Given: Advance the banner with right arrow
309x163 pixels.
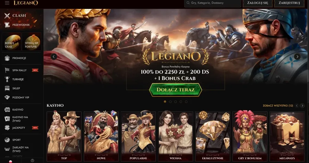Looking at the screenshot, I should click(x=297, y=57).
